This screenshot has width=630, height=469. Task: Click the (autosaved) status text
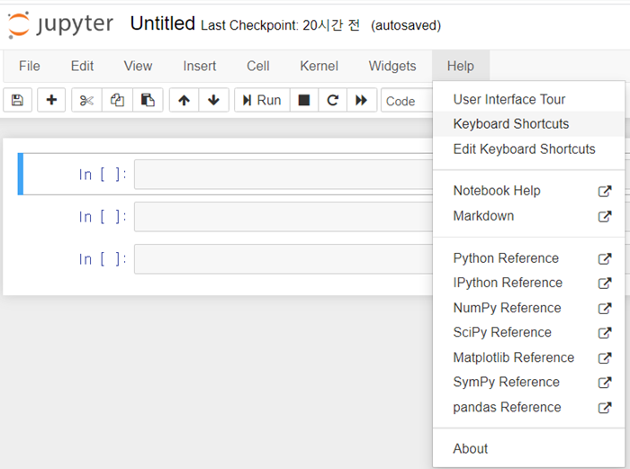(x=406, y=25)
